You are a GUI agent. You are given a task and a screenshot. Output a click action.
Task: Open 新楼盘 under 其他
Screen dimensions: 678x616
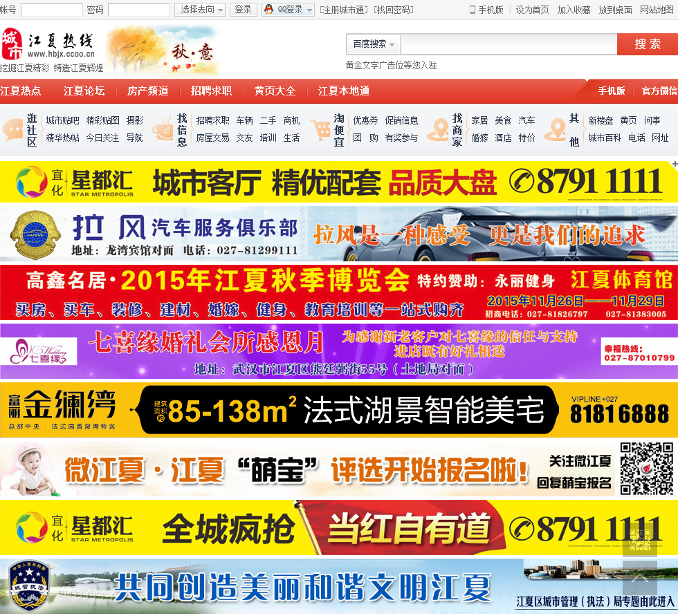tap(601, 120)
